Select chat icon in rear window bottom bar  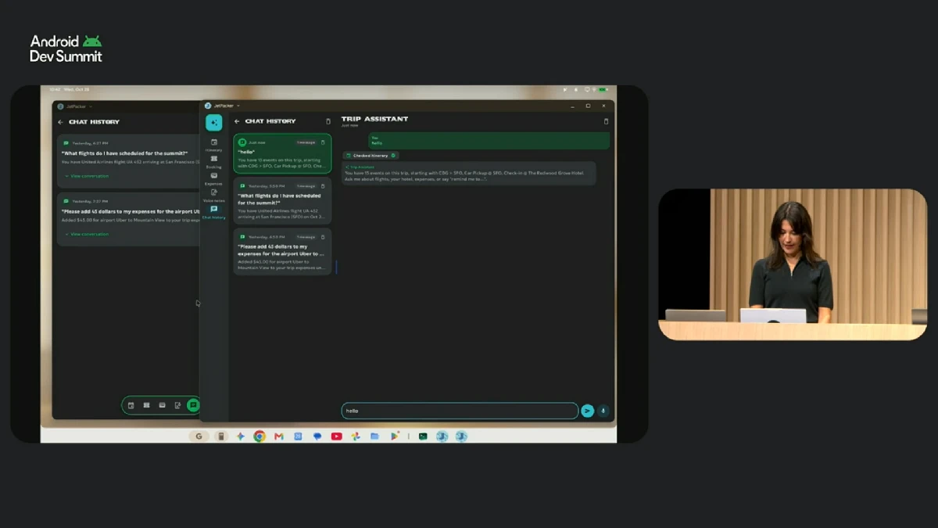tap(193, 405)
